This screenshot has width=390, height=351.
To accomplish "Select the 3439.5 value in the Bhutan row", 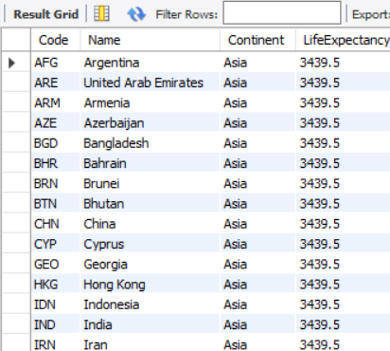I will (343, 204).
